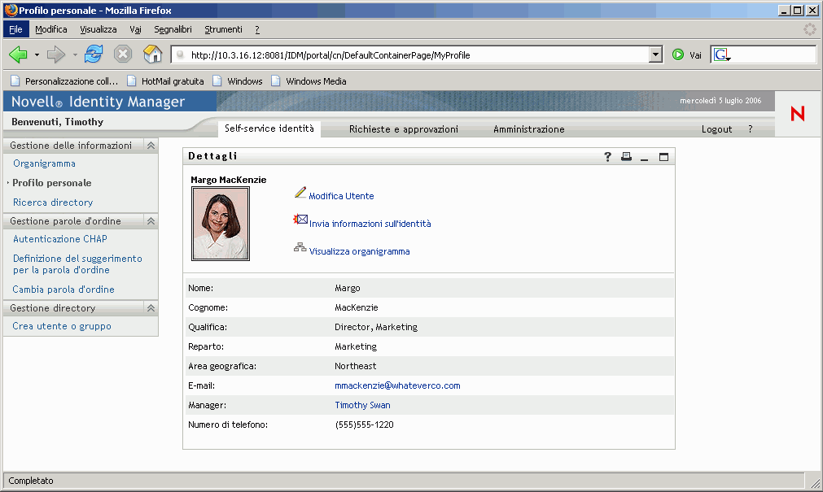Collapse the Gestione delle informazioni section

pyautogui.click(x=151, y=146)
